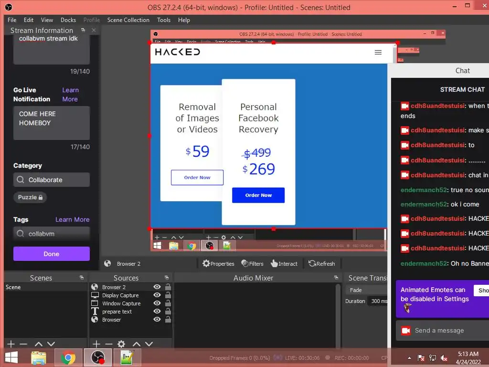Open the Windows Start button
This screenshot has width=489, height=367.
tap(11, 357)
